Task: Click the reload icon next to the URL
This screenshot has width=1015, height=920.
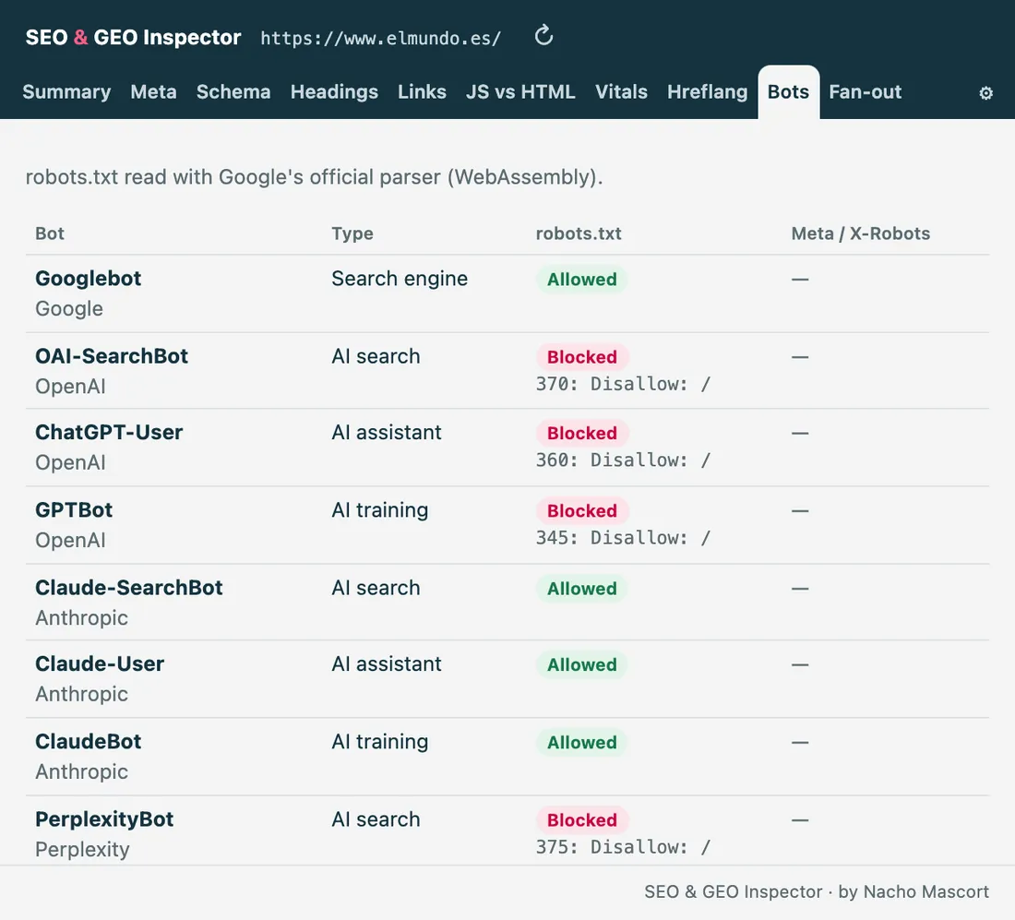Action: click(543, 36)
